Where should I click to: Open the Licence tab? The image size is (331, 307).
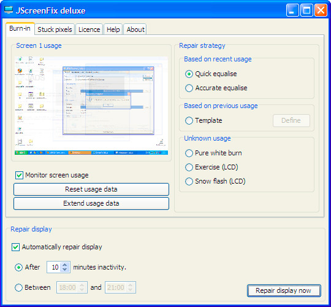click(89, 29)
